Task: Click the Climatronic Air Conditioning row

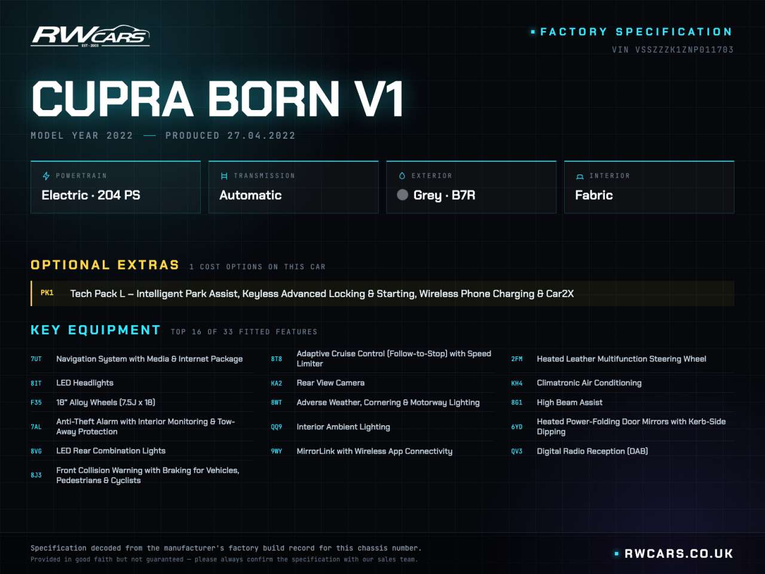Action: pos(623,383)
